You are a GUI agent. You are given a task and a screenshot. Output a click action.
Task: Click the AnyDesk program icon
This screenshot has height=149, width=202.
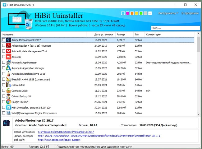[8, 57]
